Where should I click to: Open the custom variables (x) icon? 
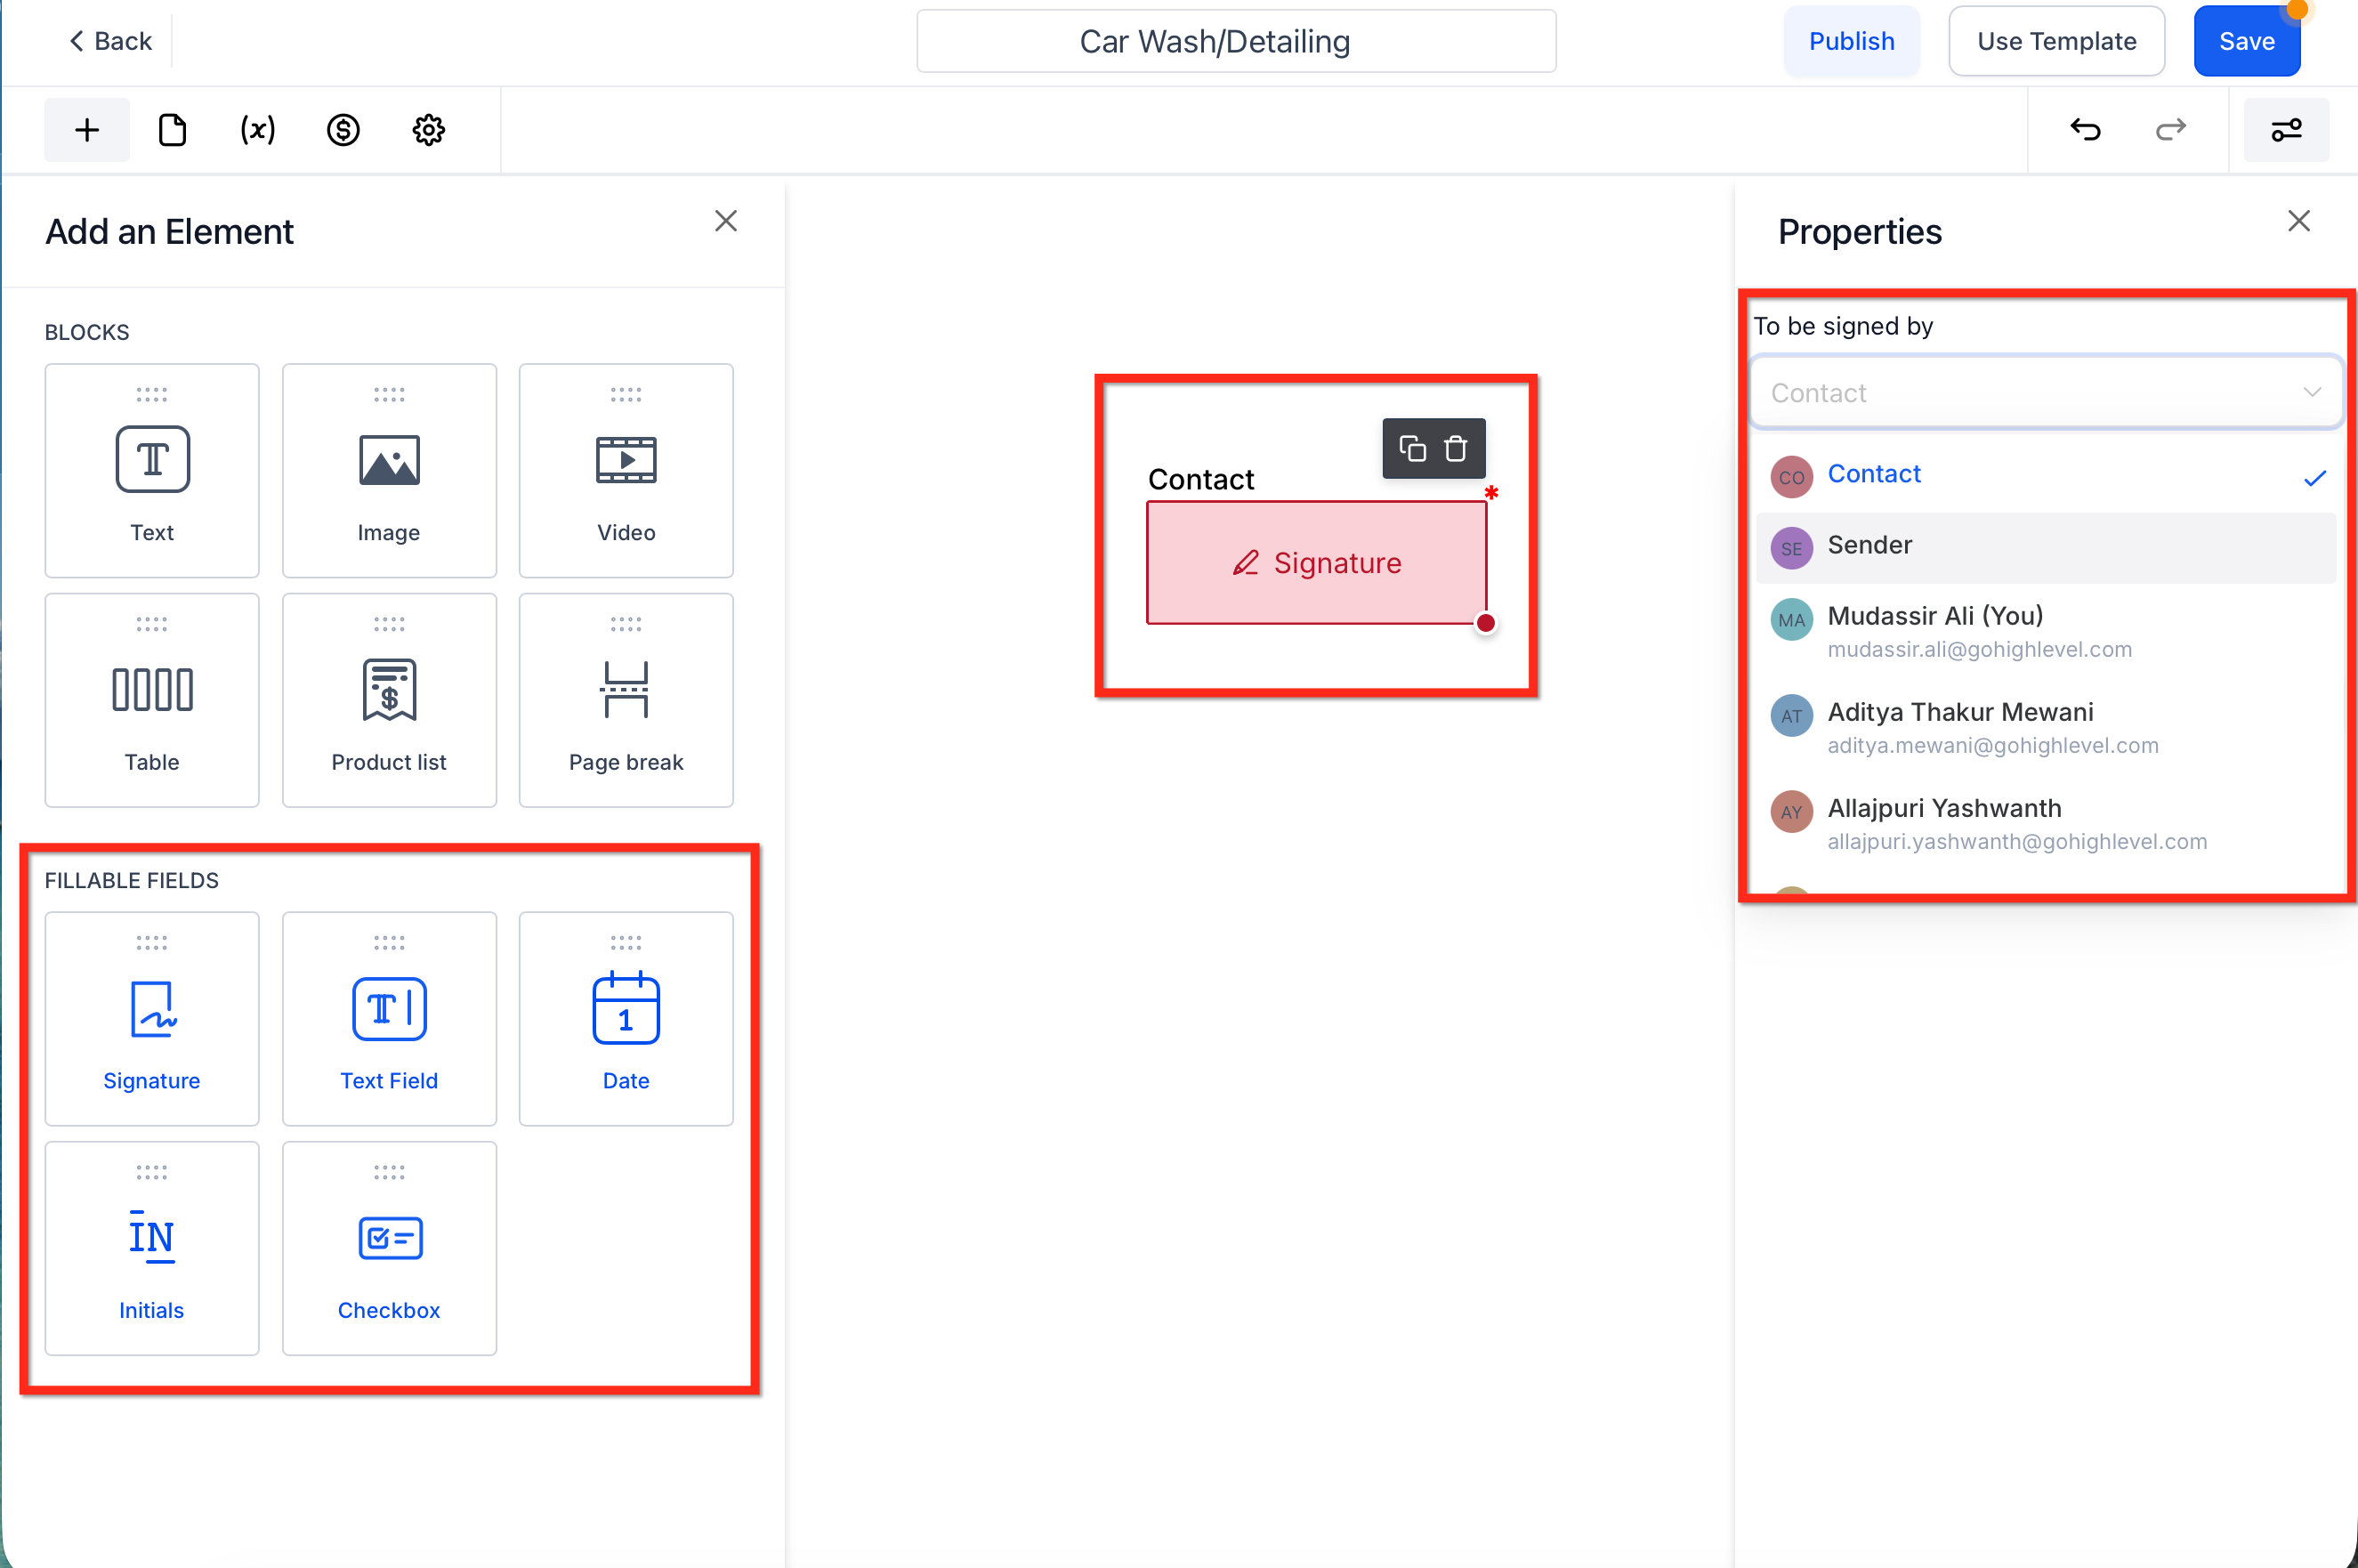tap(257, 130)
